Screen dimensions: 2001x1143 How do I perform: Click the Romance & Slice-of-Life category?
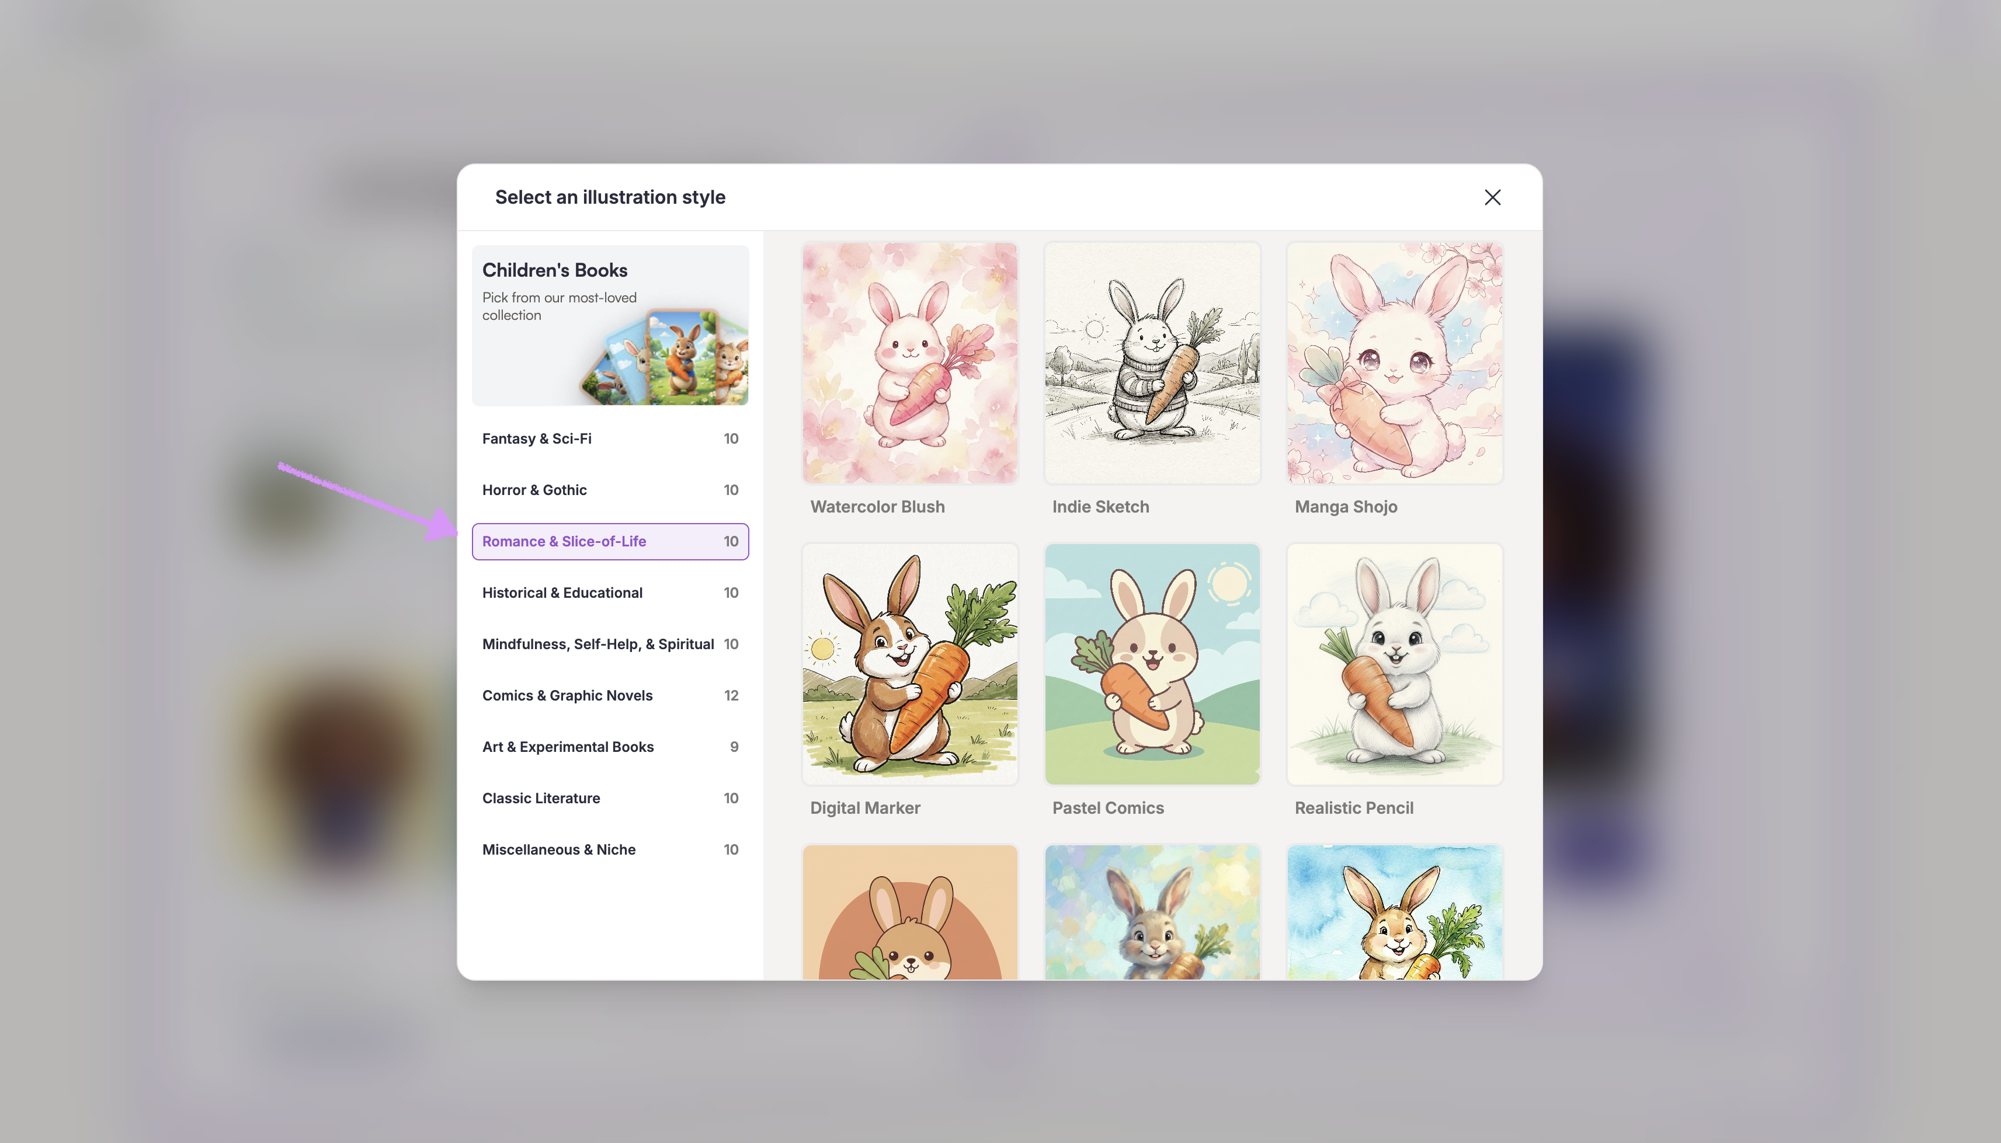pos(609,542)
